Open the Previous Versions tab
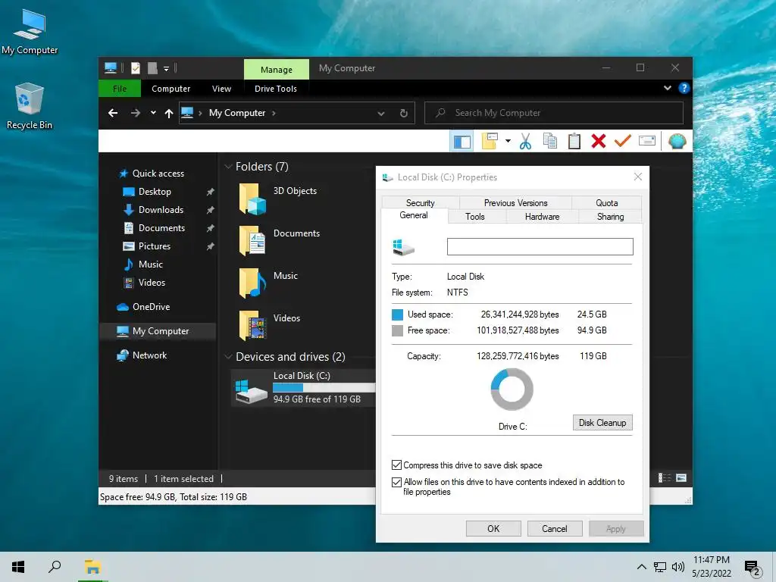This screenshot has width=776, height=582. (x=515, y=202)
